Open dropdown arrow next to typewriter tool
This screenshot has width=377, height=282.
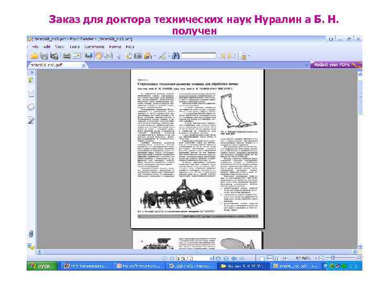(x=155, y=56)
